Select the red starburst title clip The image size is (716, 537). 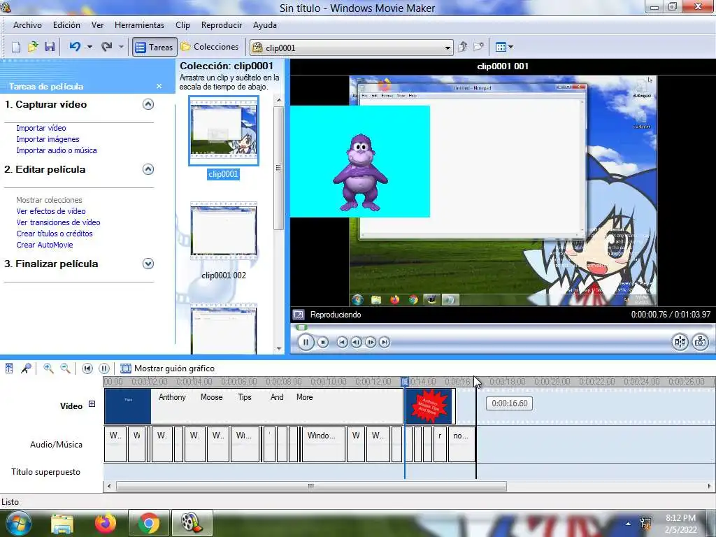click(431, 406)
